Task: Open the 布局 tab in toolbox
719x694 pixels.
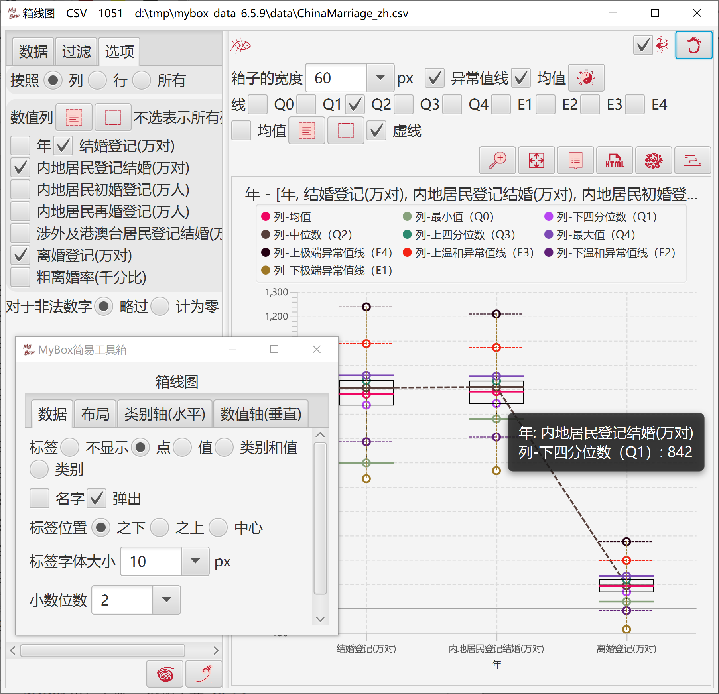Action: tap(95, 414)
